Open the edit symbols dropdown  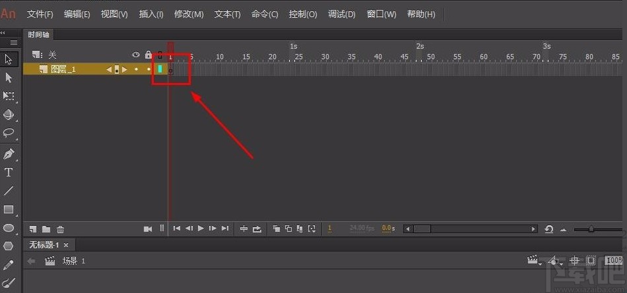click(x=555, y=261)
